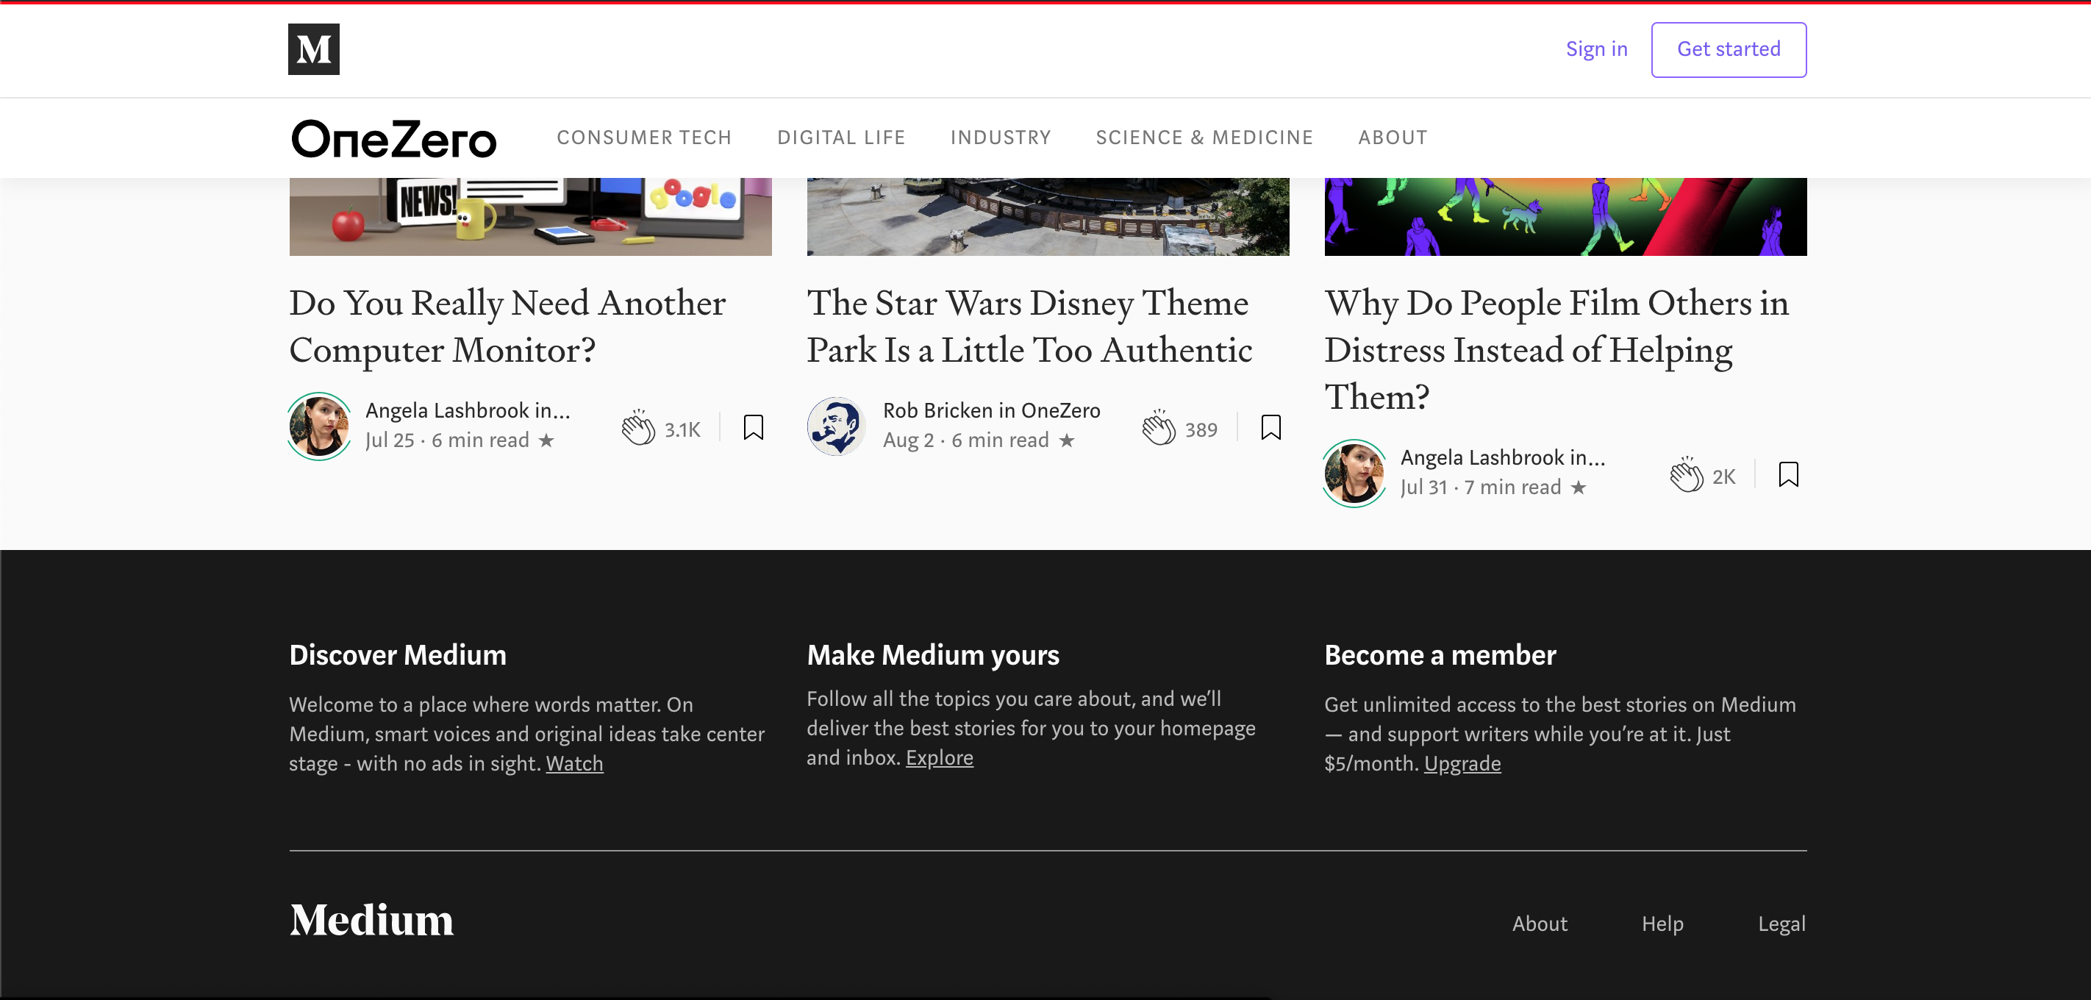Image resolution: width=2091 pixels, height=1000 pixels.
Task: Open Rob Bricken's avatar profile picture
Action: tap(836, 426)
